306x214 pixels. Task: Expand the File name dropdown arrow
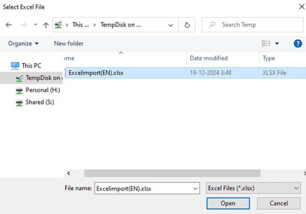click(x=195, y=189)
